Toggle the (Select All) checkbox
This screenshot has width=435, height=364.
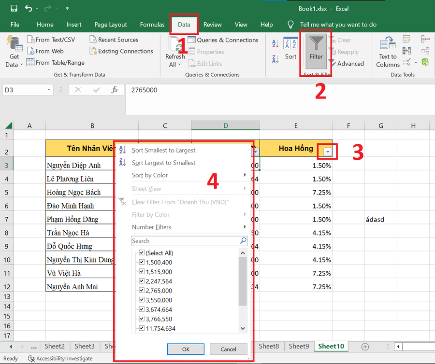pyautogui.click(x=142, y=253)
